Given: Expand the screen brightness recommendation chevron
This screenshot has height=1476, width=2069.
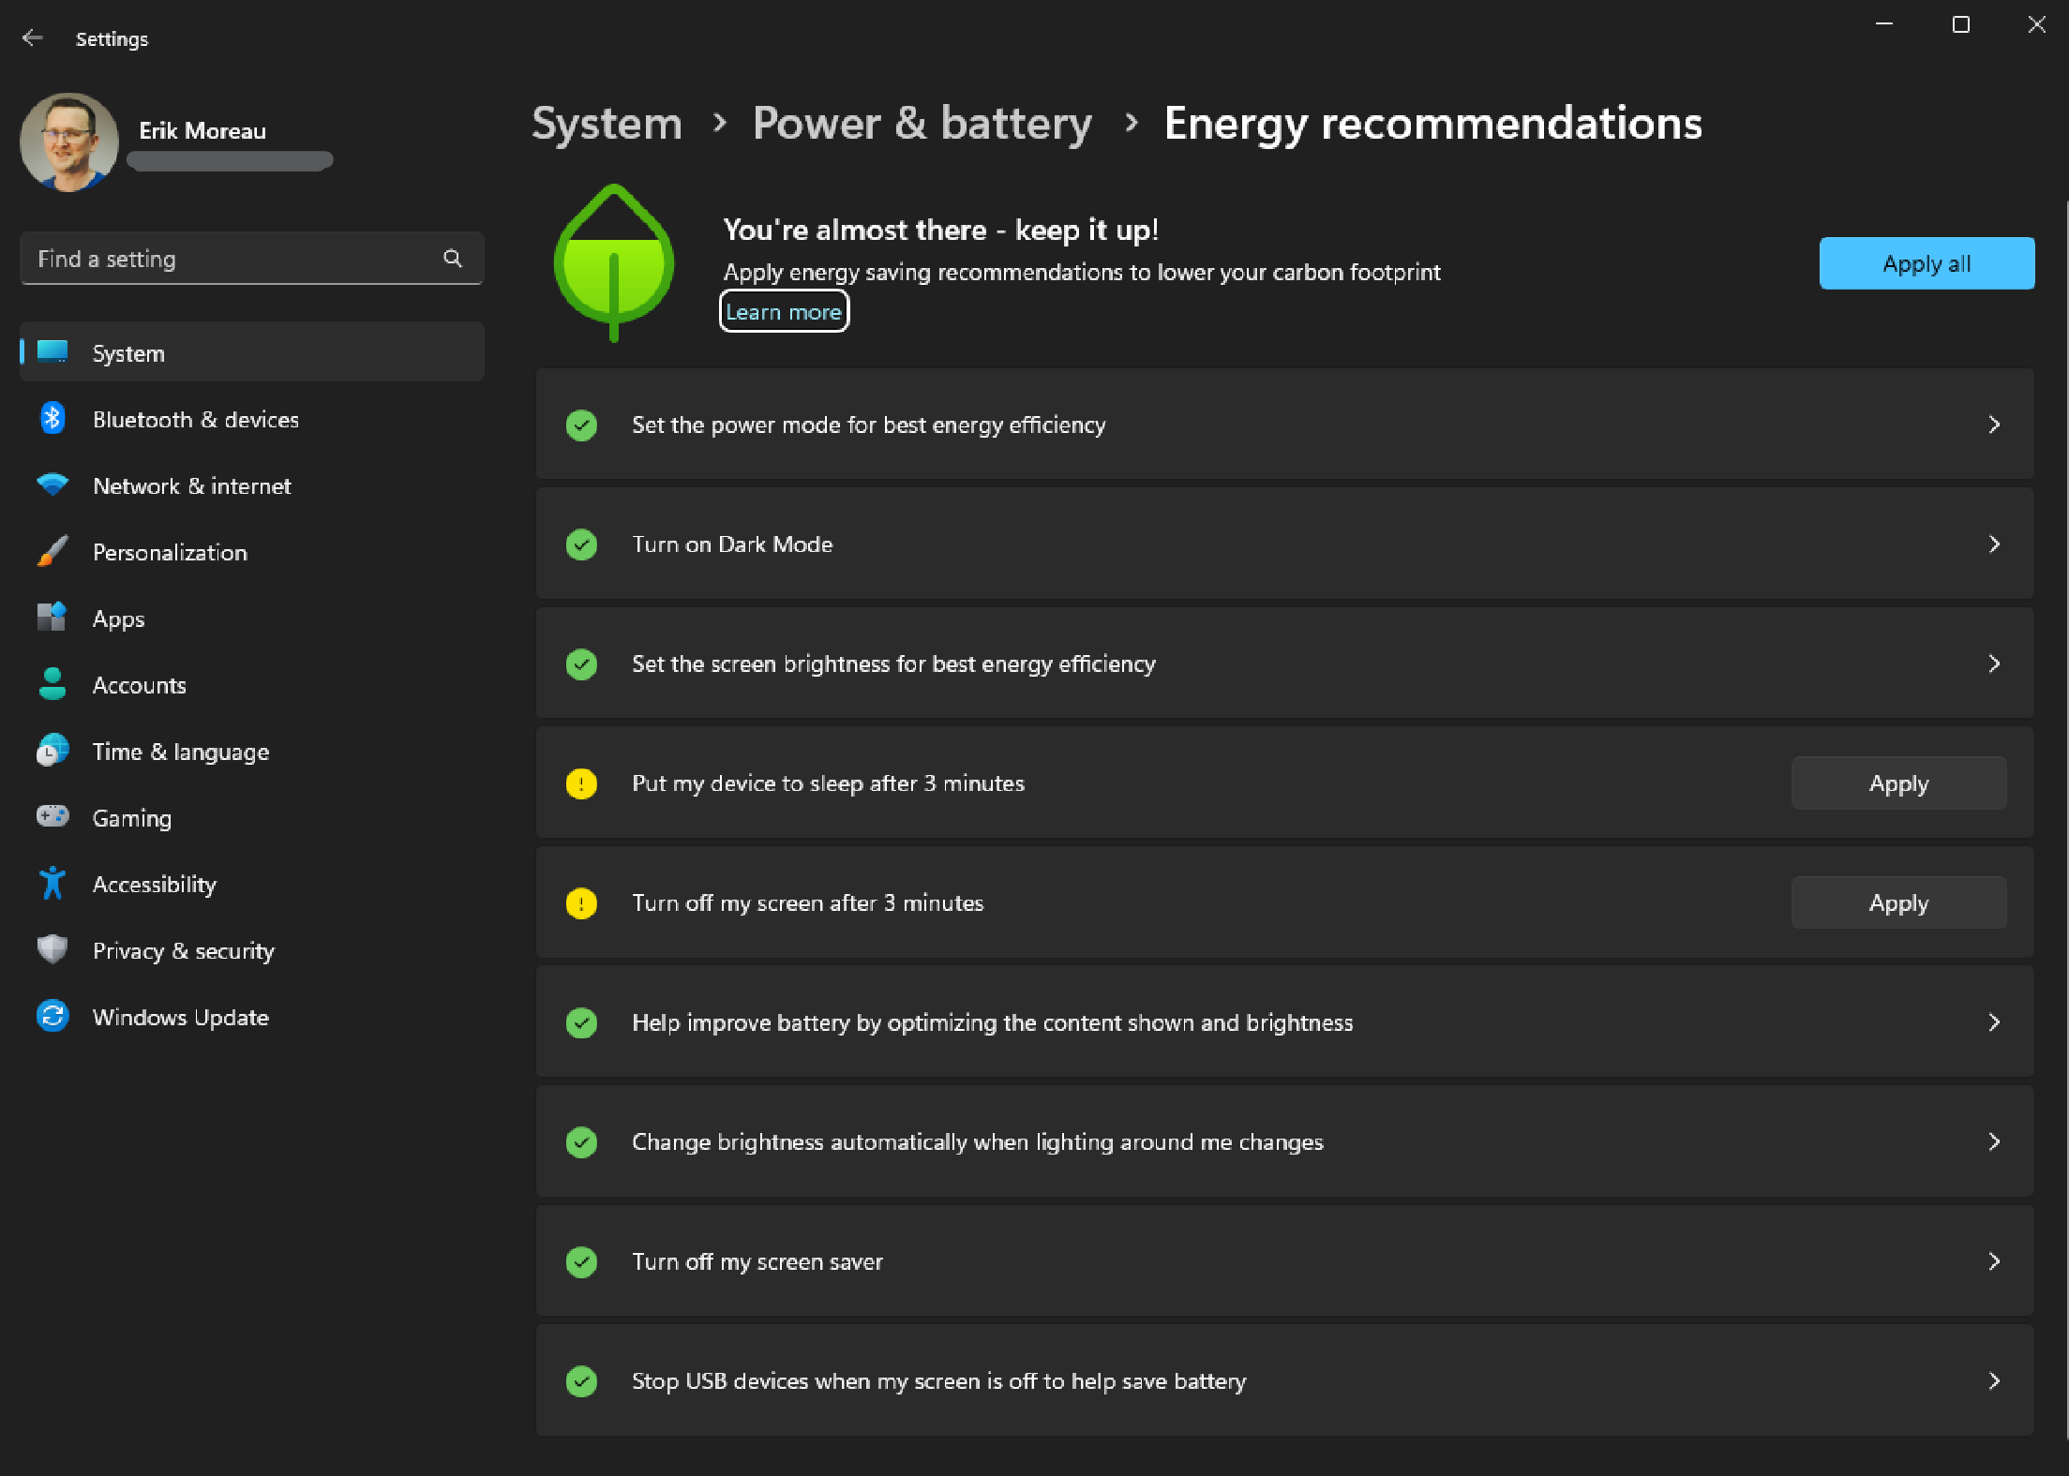Looking at the screenshot, I should [1993, 663].
